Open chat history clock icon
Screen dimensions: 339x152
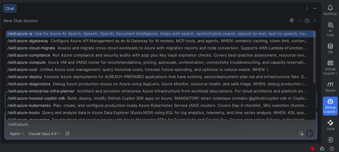[307, 21]
